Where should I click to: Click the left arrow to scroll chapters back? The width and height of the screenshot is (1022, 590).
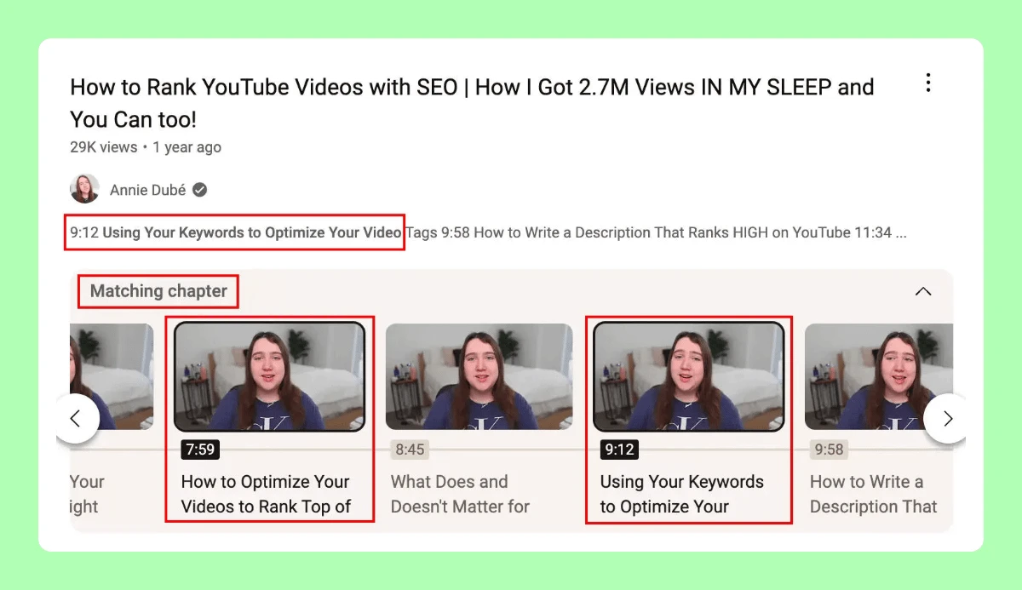point(77,418)
